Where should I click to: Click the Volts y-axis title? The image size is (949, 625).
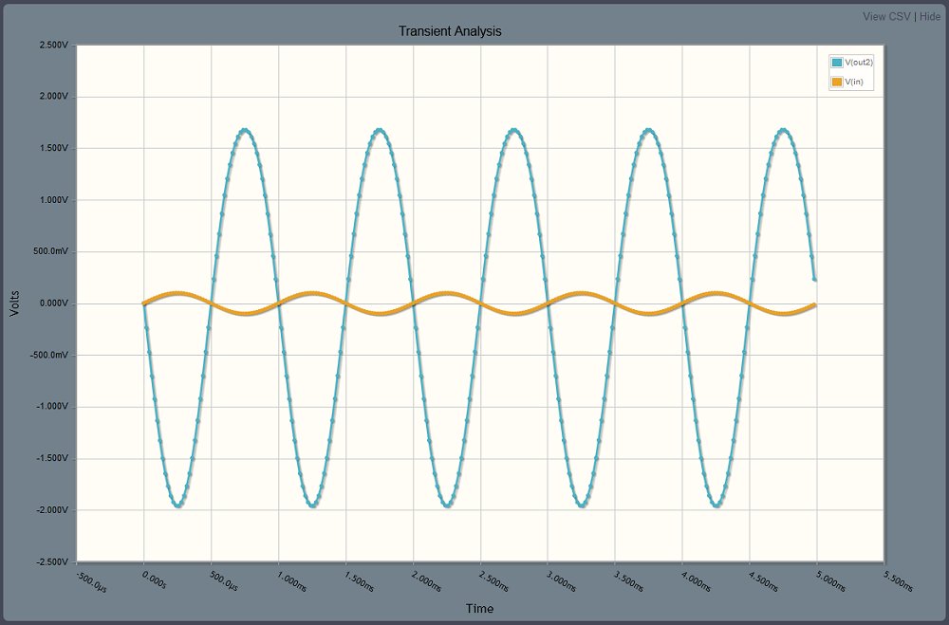coord(14,303)
